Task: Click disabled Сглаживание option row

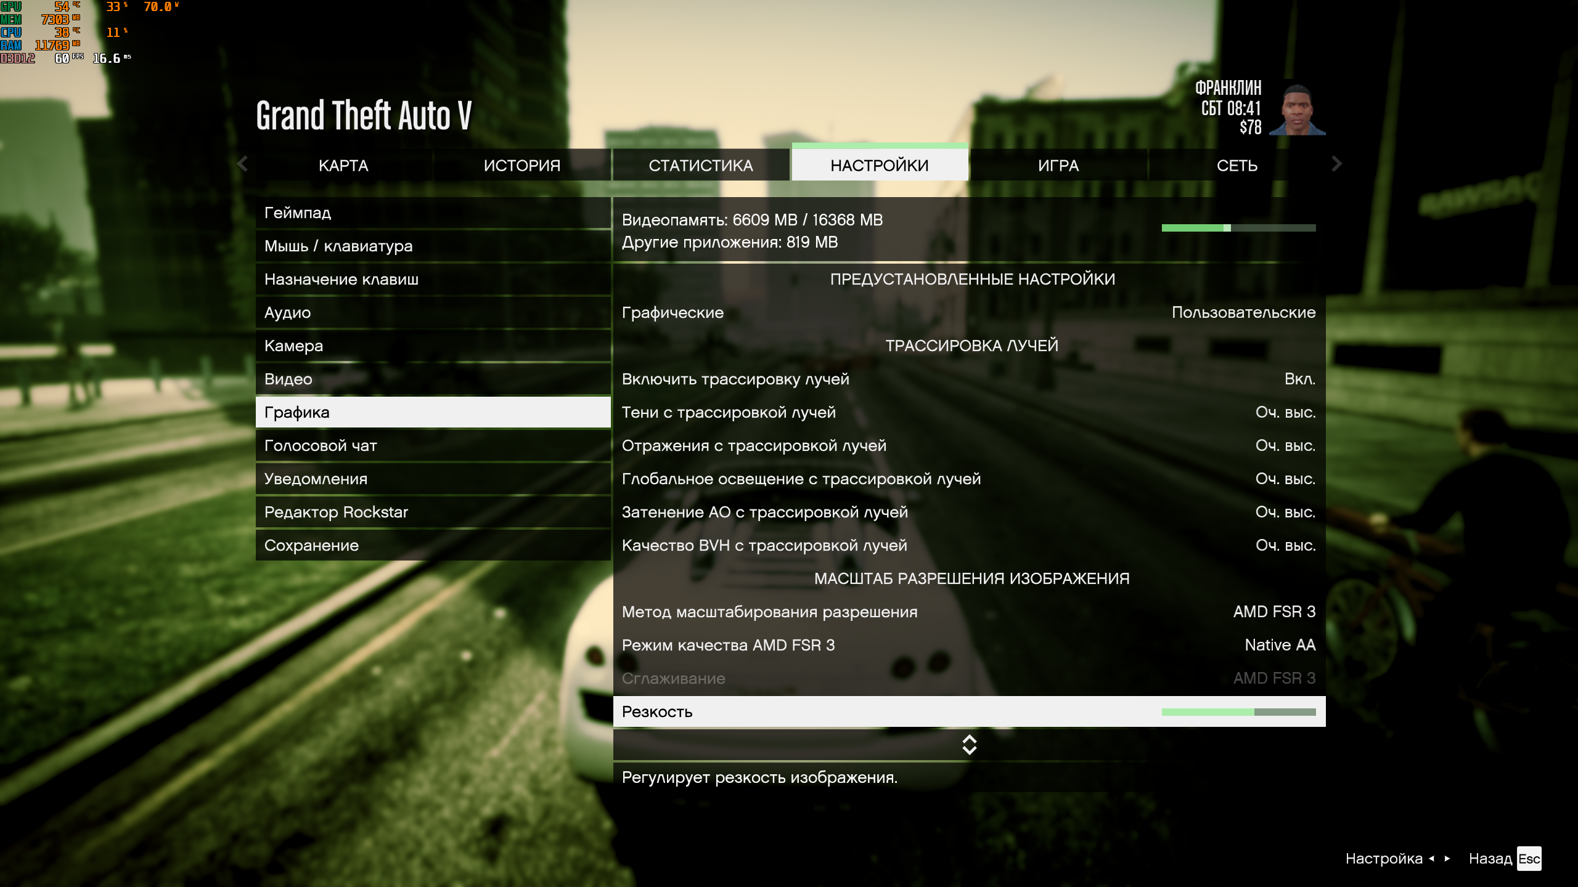Action: coord(969,678)
